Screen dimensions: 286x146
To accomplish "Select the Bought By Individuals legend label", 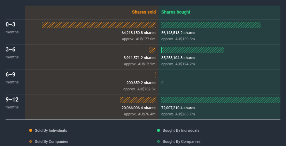I will coord(181,130).
